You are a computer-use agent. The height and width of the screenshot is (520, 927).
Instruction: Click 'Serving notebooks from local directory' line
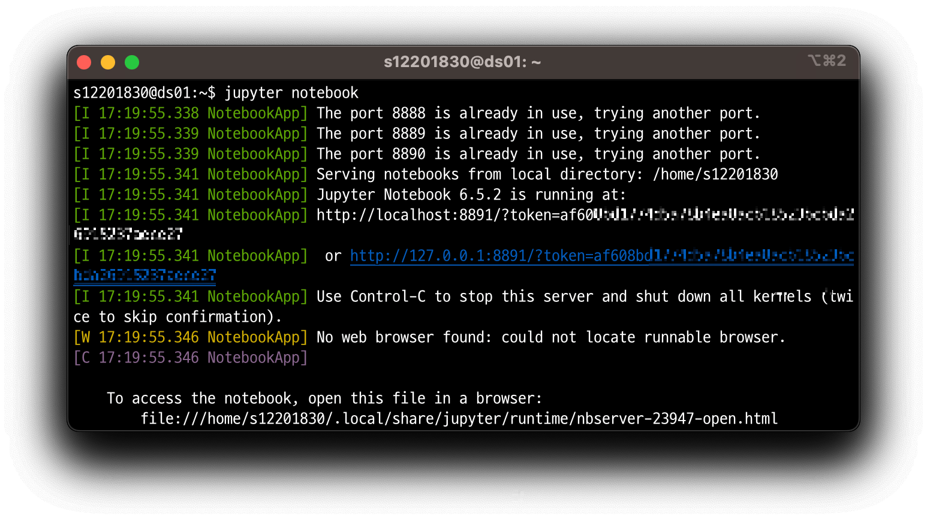[547, 174]
